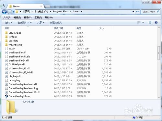The width and height of the screenshot is (162, 121).
Task: Select the tenfoot folder icon
Action: point(6,37)
